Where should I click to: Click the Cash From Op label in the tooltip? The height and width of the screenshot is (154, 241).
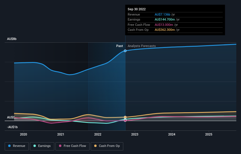click(138, 30)
